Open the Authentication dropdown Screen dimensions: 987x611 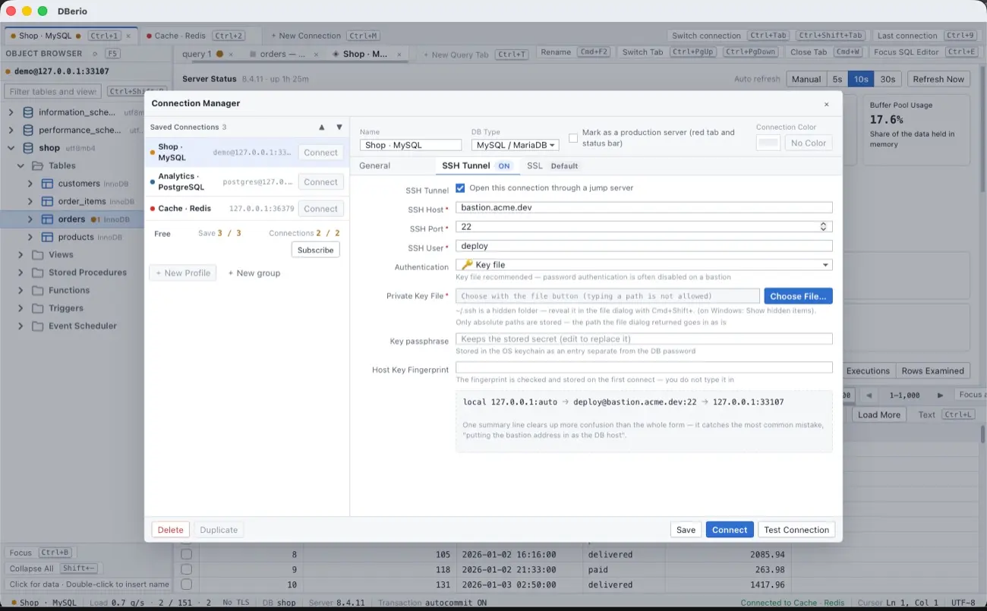[644, 265]
